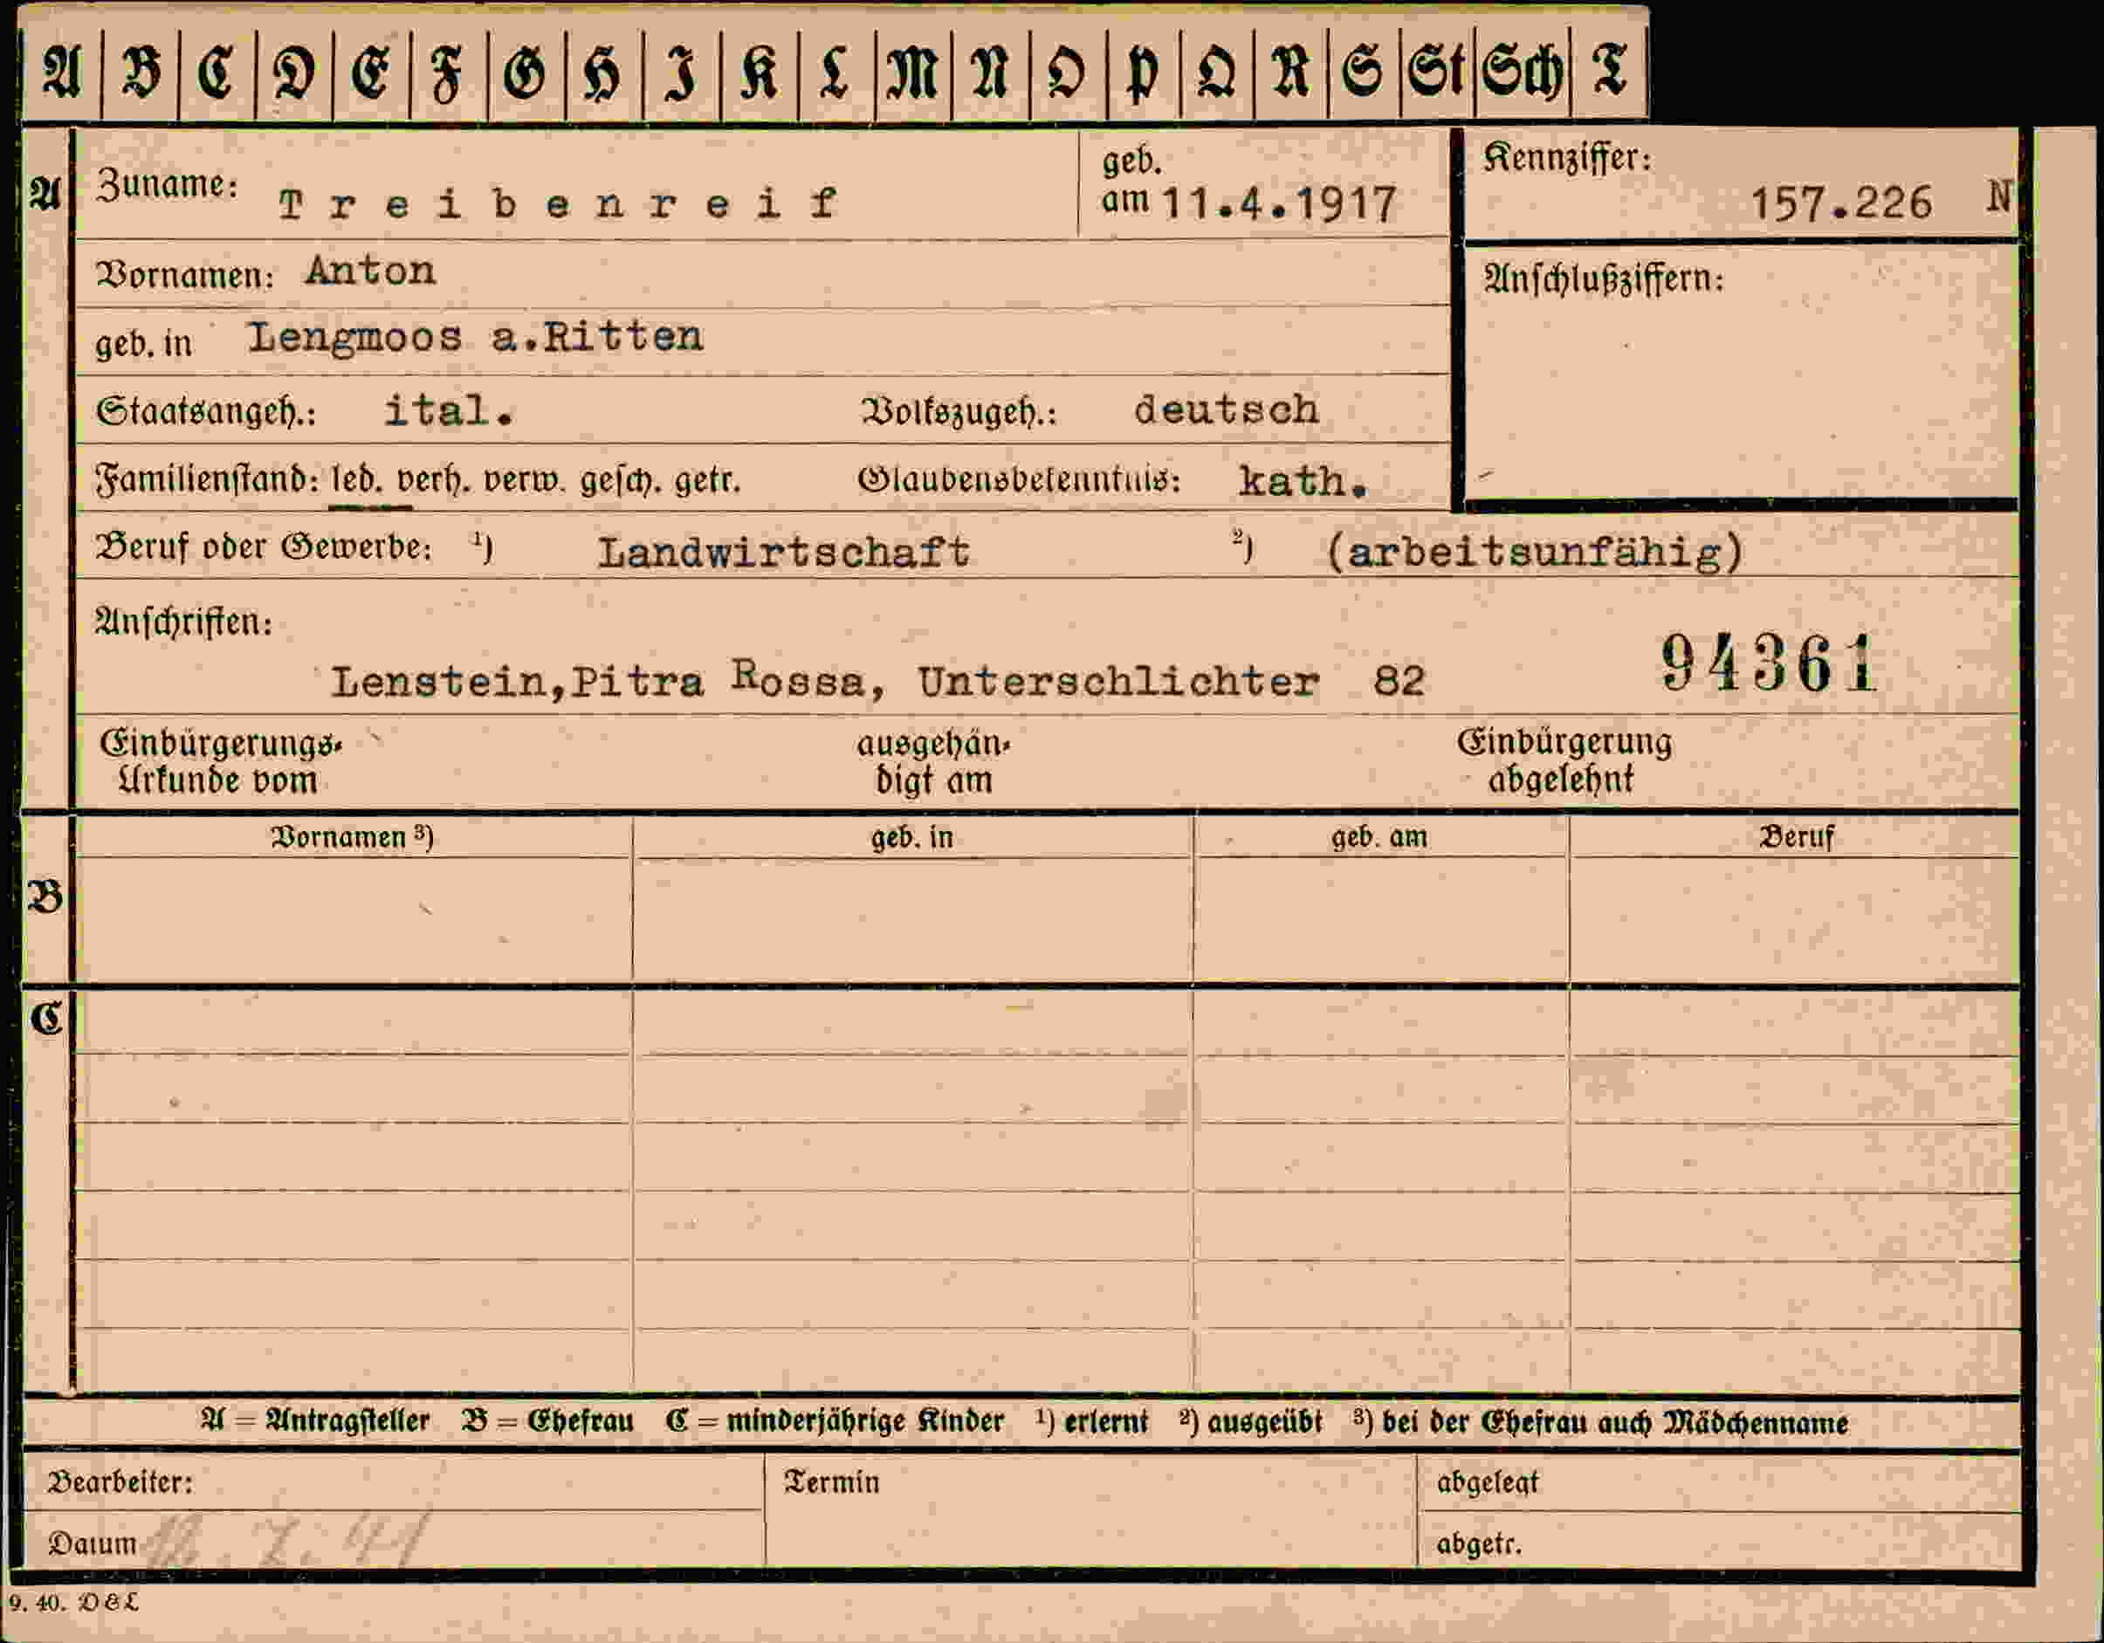Click the 'geb. am' column header
Image resolution: width=2104 pixels, height=1643 pixels.
[1379, 837]
